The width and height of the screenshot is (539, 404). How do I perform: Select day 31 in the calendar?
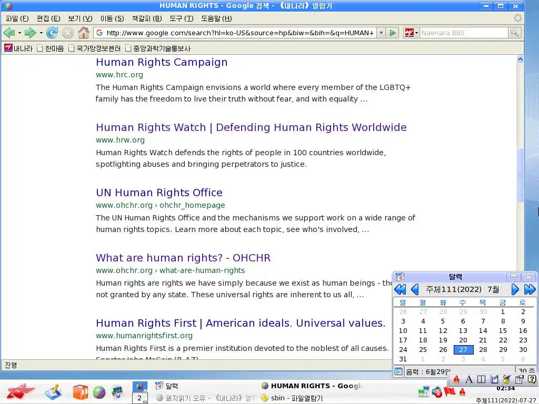click(403, 359)
